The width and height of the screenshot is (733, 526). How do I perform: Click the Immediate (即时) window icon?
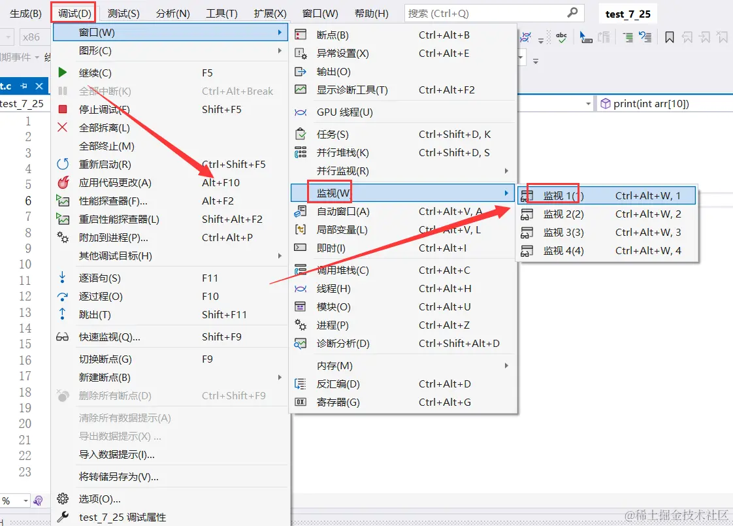(300, 248)
